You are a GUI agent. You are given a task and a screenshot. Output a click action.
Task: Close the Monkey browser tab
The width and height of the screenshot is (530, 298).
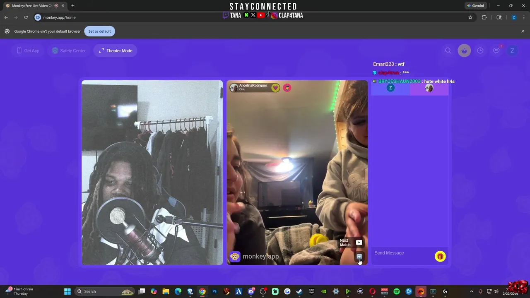(63, 5)
